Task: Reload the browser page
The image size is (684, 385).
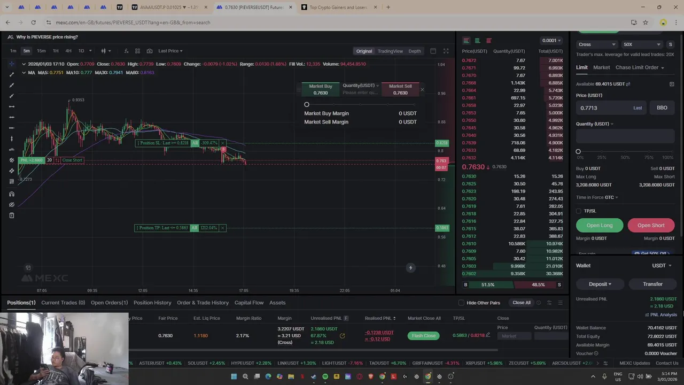Action: coord(33,22)
